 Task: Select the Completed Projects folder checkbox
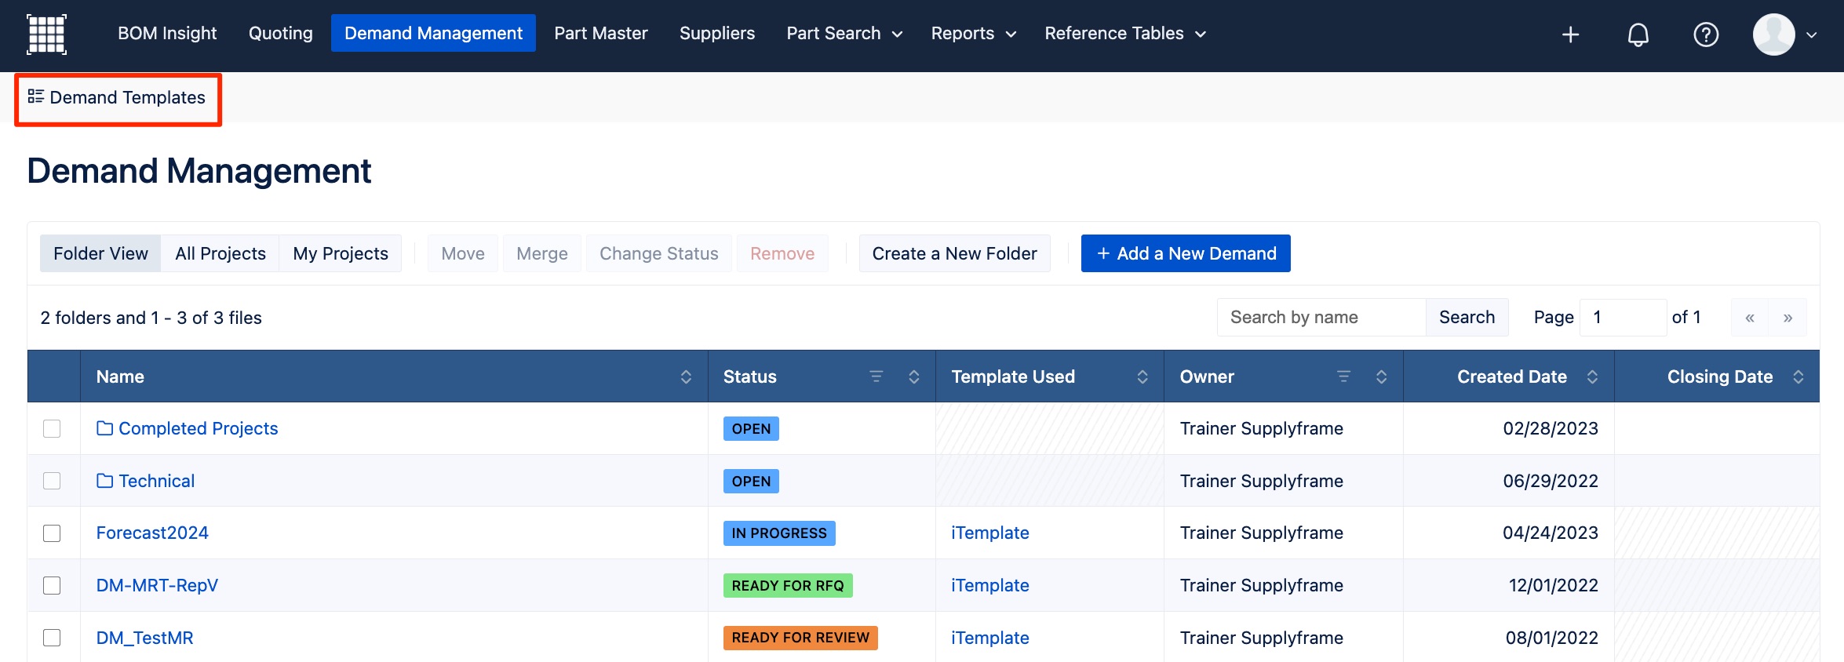(52, 428)
